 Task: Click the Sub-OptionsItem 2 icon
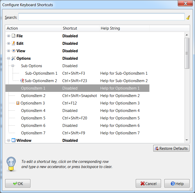click(22, 81)
